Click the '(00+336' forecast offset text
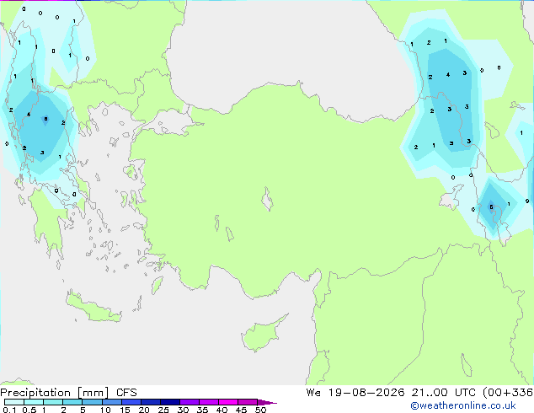This screenshot has width=534, height=413. pyautogui.click(x=508, y=393)
